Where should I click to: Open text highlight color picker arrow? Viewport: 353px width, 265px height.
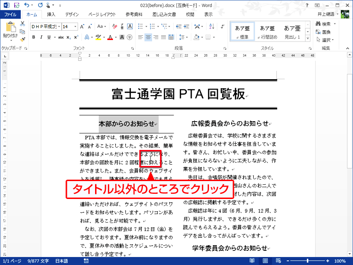tap(104, 37)
